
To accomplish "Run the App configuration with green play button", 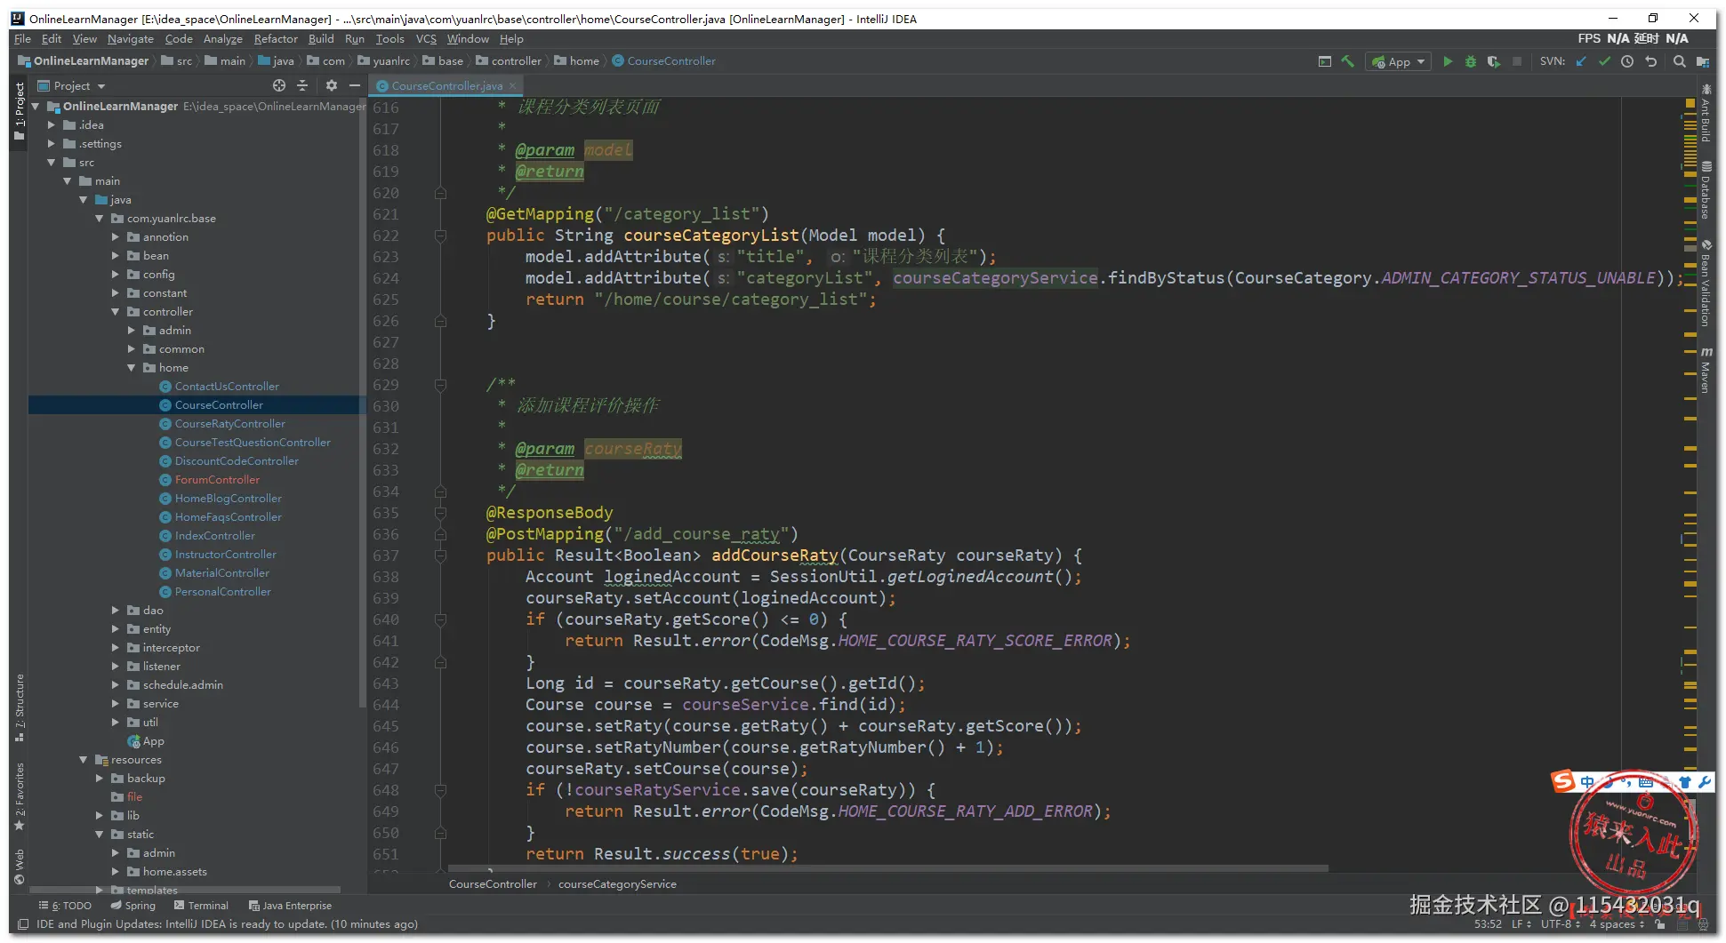I will [x=1448, y=61].
